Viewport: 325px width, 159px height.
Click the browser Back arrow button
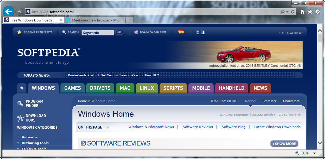coord(9,12)
